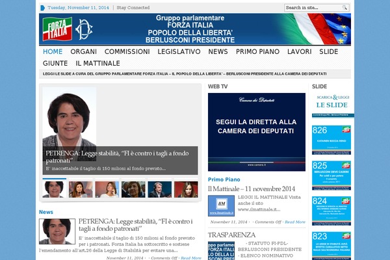The width and height of the screenshot is (390, 260).
Task: Open the NEWS menu item
Action: point(218,51)
